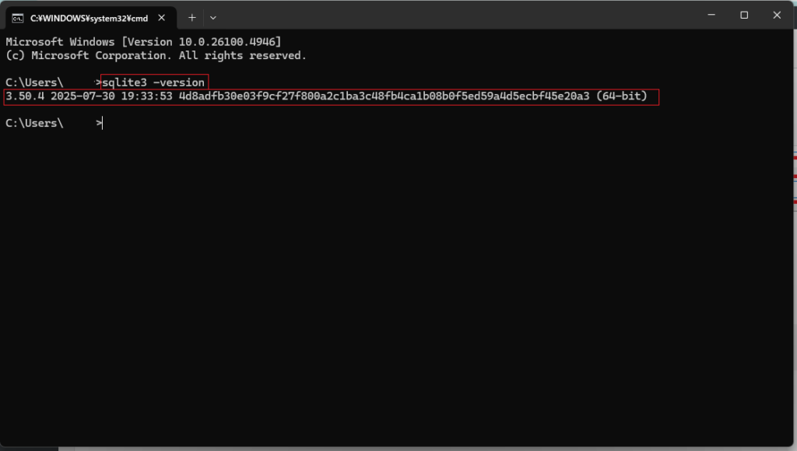Click the empty title bar area

pyautogui.click(x=458, y=15)
